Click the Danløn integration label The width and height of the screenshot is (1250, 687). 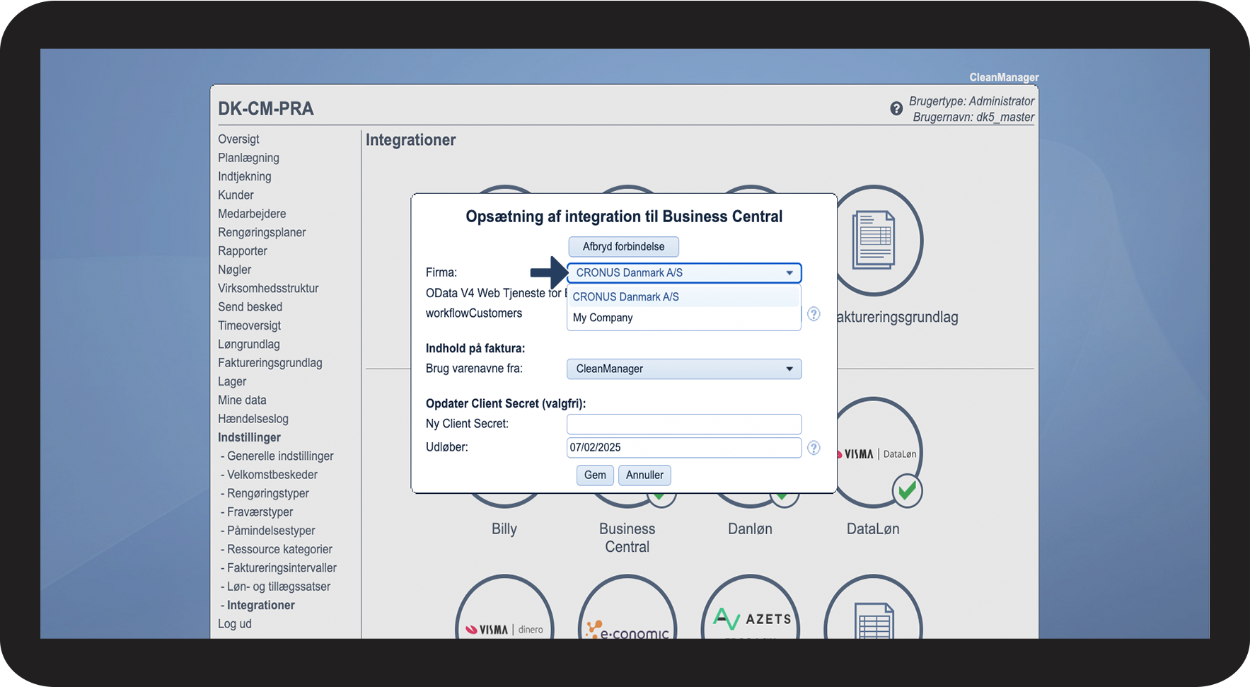tap(750, 529)
